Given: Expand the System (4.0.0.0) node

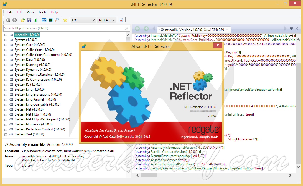Looking at the screenshot, I should pos(6,40).
